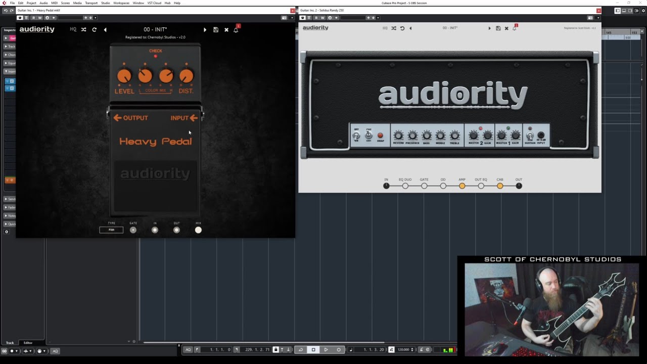Randomize preset in Heavy Pedal plugin
The image size is (647, 364).
click(83, 30)
